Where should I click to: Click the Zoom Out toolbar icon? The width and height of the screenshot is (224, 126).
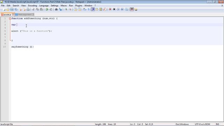pos(70,9)
